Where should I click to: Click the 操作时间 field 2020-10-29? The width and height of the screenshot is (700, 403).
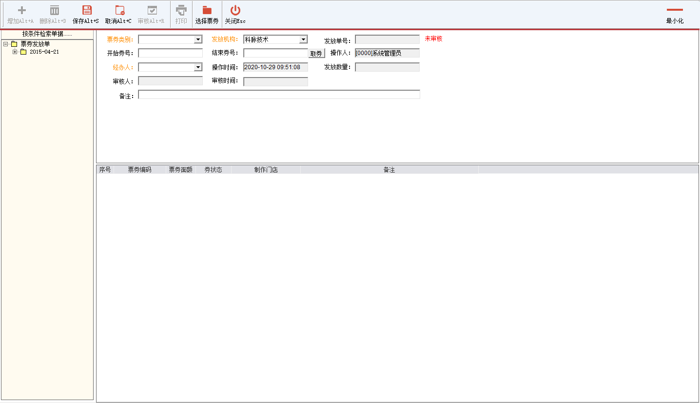[276, 67]
